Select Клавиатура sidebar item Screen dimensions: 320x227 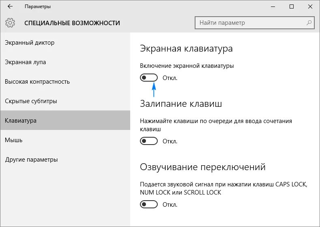click(21, 121)
